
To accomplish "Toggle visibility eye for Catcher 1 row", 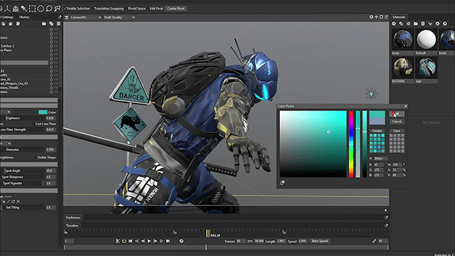I will [56, 46].
